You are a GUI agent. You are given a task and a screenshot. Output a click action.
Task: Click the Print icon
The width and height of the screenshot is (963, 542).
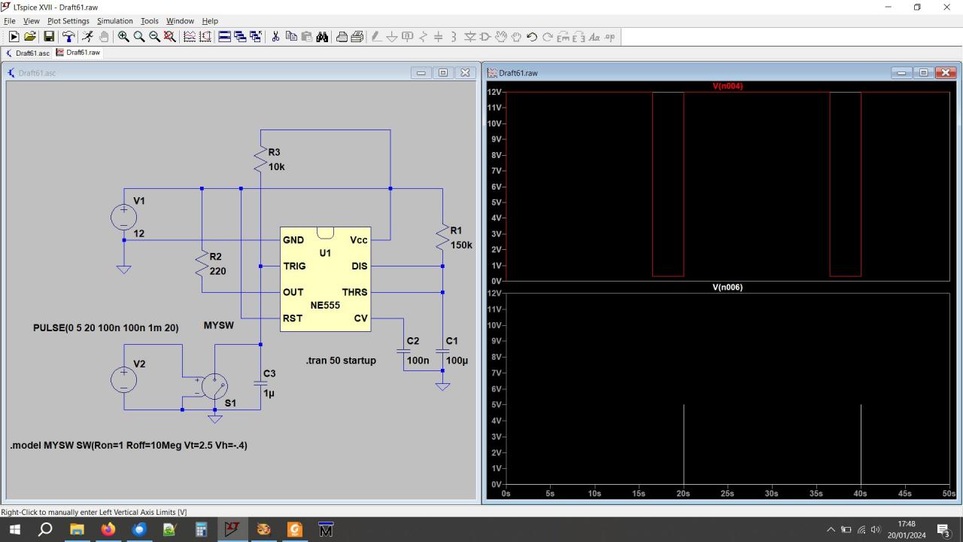pos(342,37)
